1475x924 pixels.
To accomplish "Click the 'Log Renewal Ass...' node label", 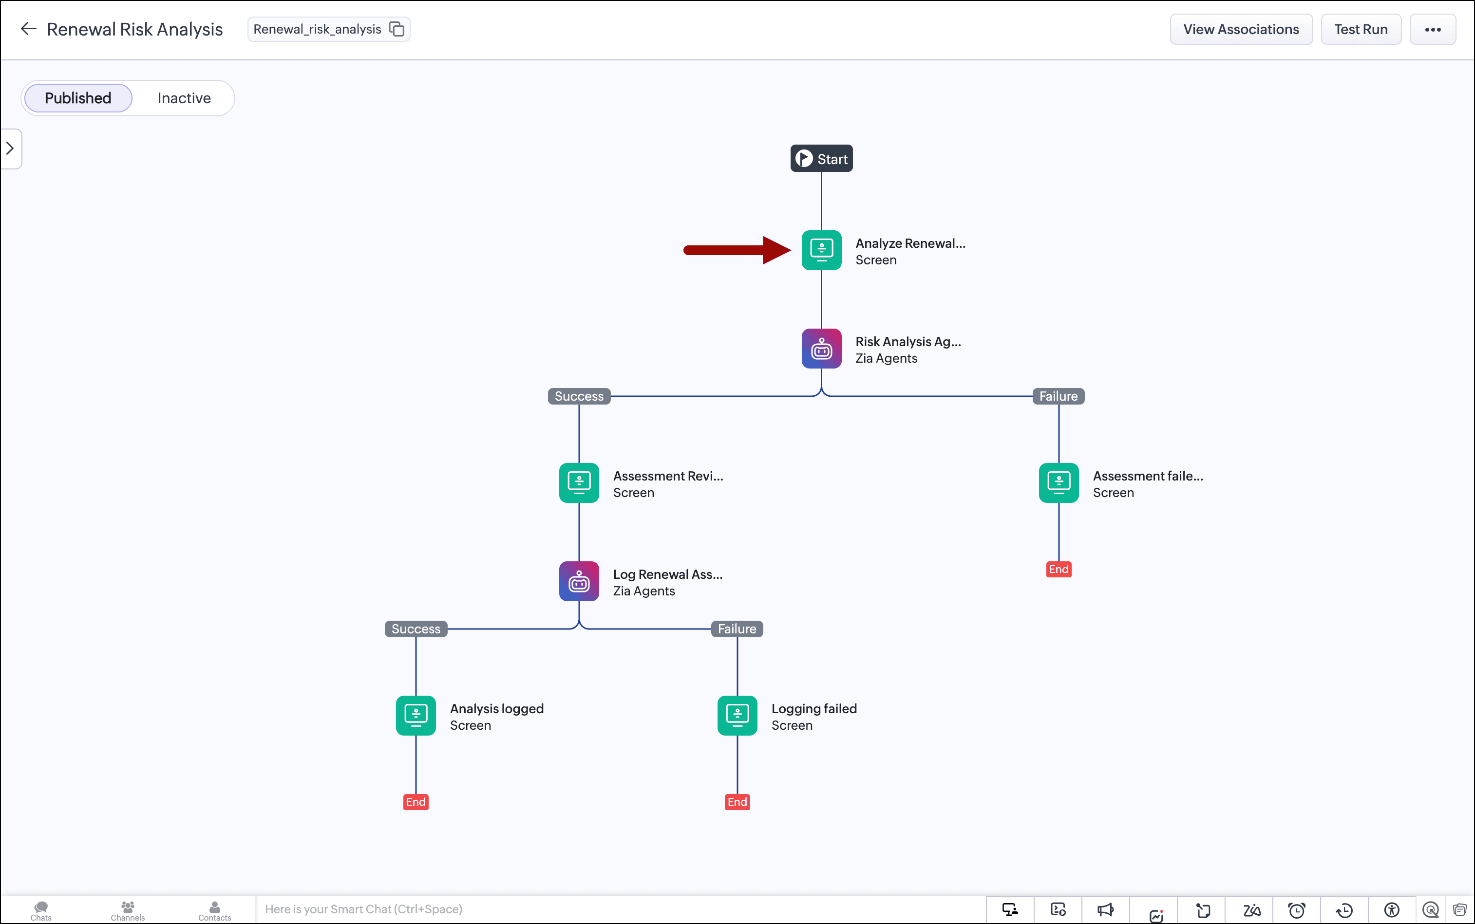I will pos(668,574).
